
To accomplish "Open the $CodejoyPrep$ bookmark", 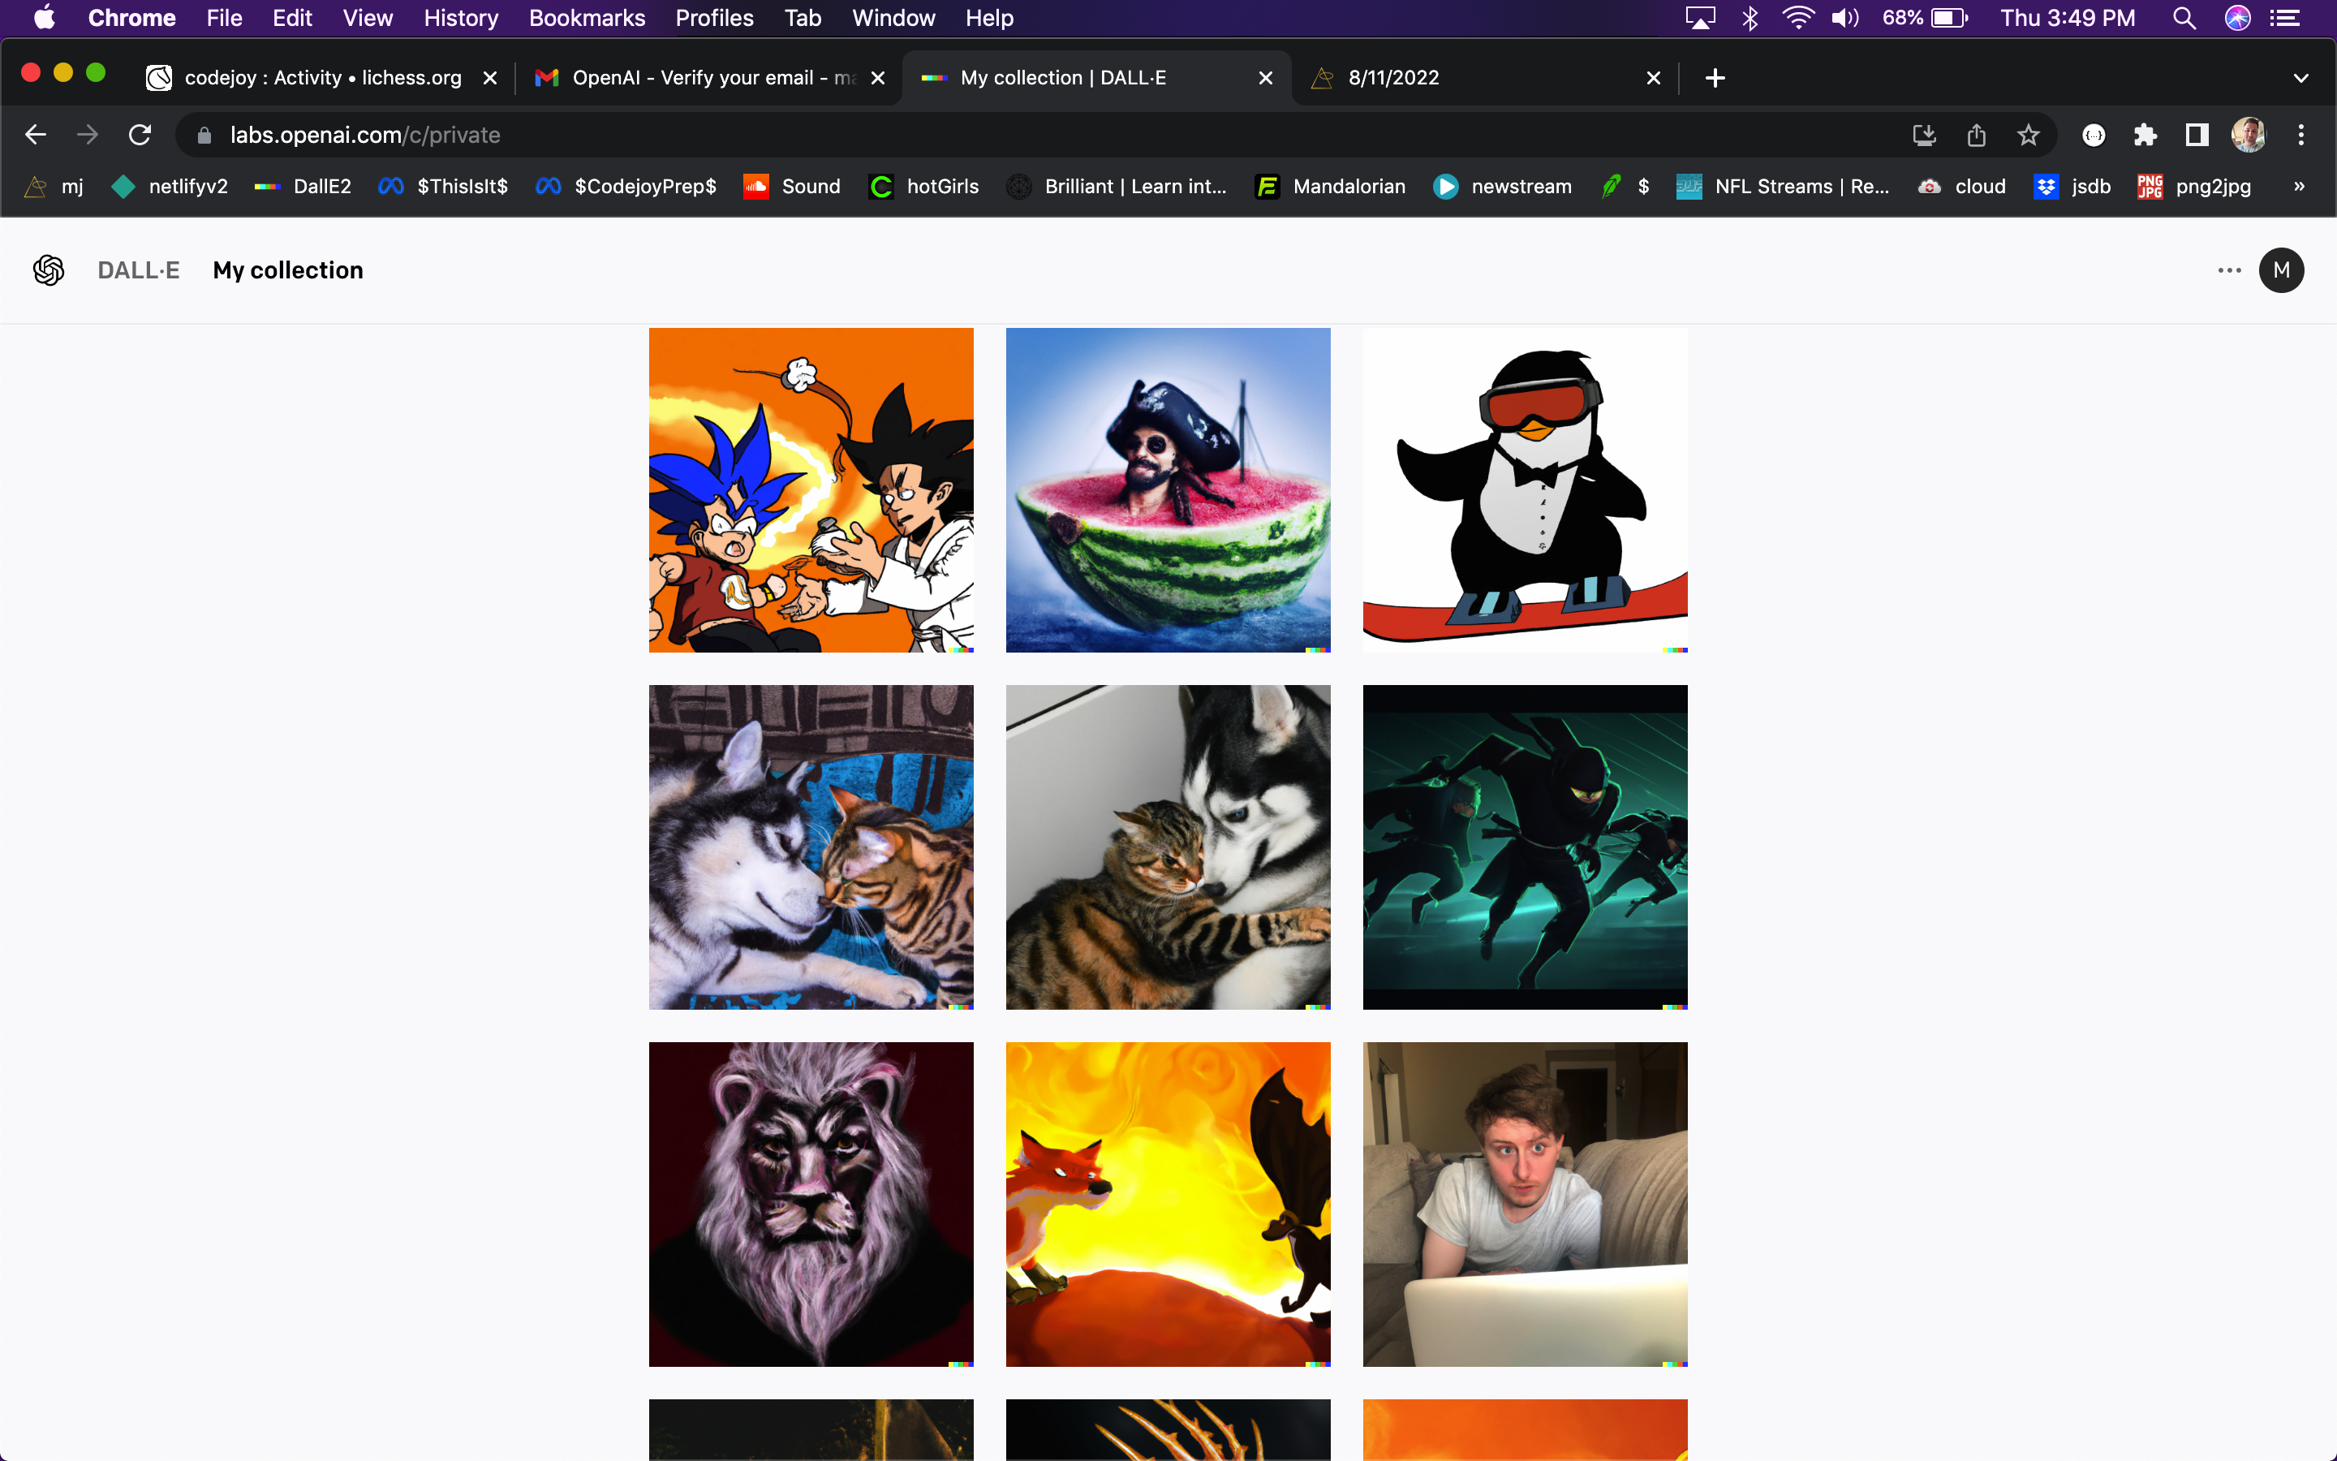I will [626, 187].
